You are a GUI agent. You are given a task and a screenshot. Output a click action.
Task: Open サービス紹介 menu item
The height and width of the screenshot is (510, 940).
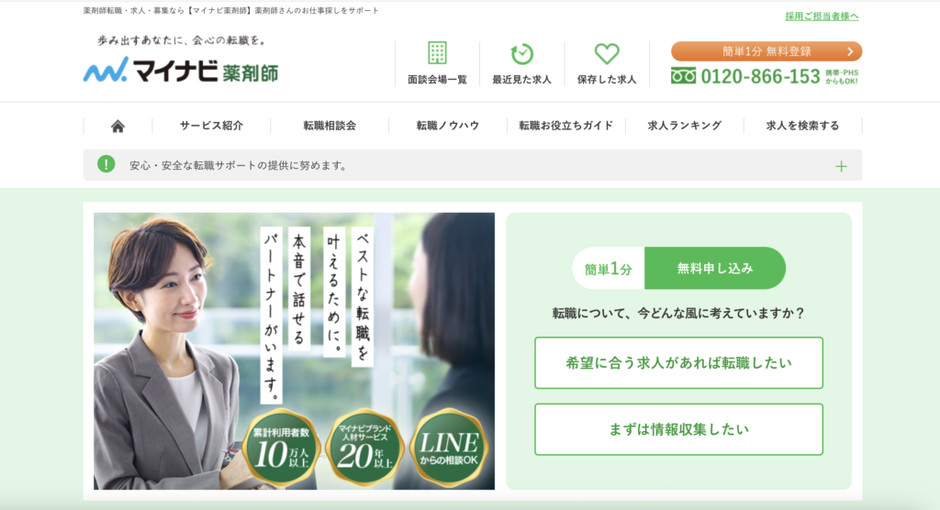click(211, 126)
